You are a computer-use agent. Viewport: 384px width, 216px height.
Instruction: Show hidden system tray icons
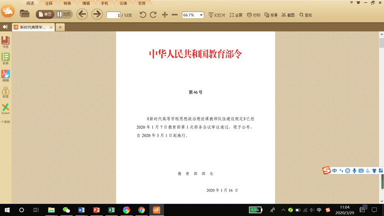coord(283,210)
